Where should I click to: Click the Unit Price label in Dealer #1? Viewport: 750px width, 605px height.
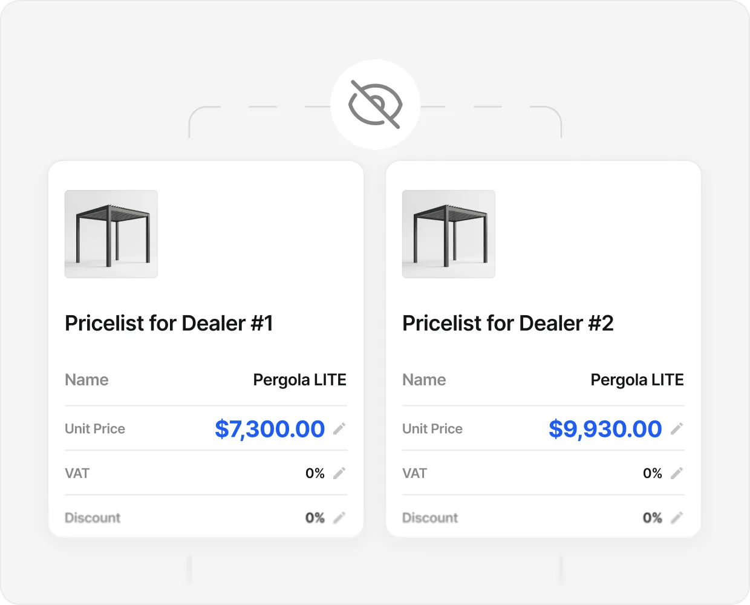(95, 429)
